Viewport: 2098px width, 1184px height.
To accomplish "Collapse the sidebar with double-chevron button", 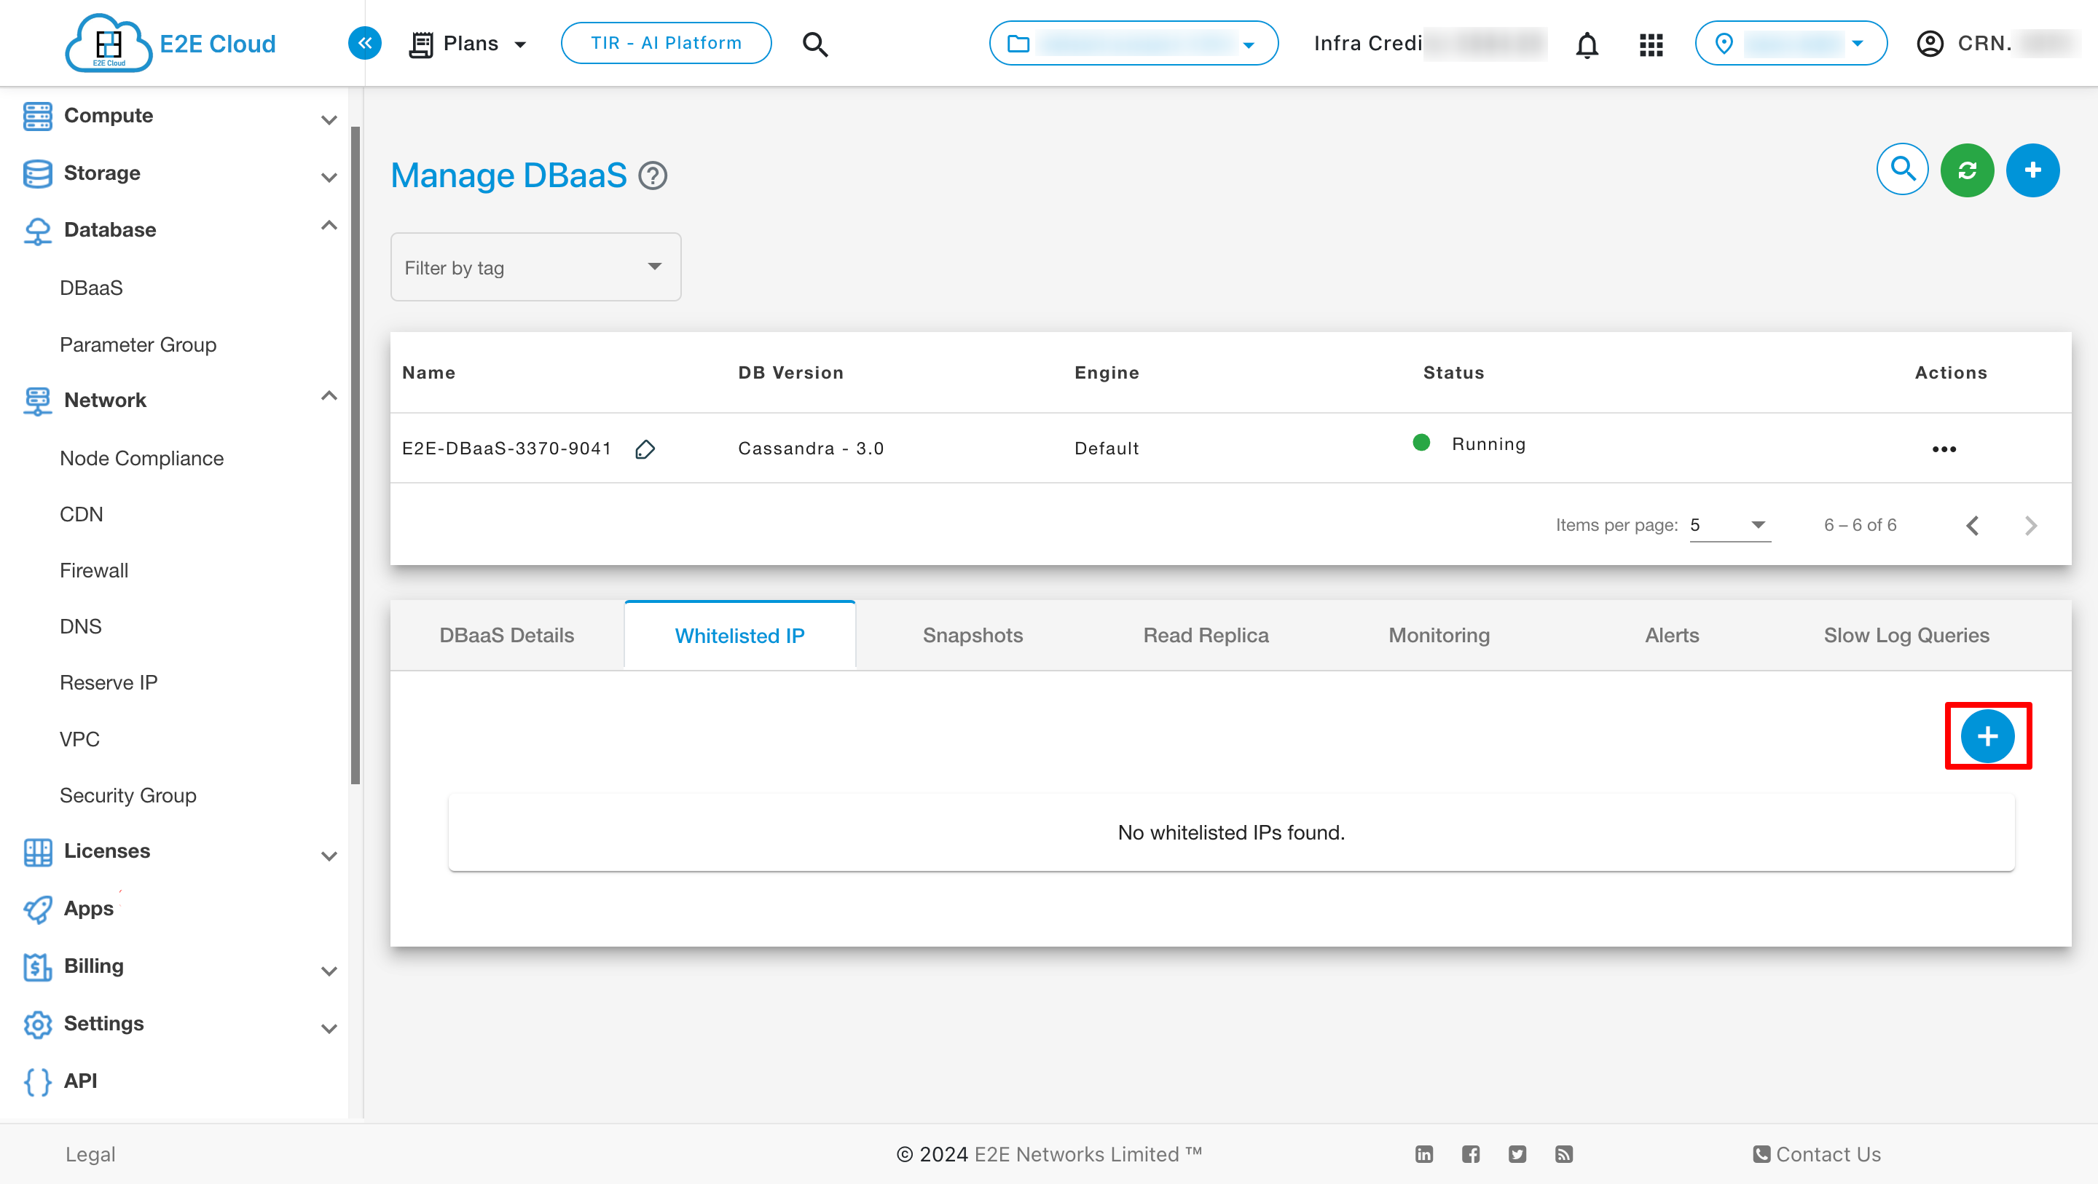I will click(x=365, y=43).
